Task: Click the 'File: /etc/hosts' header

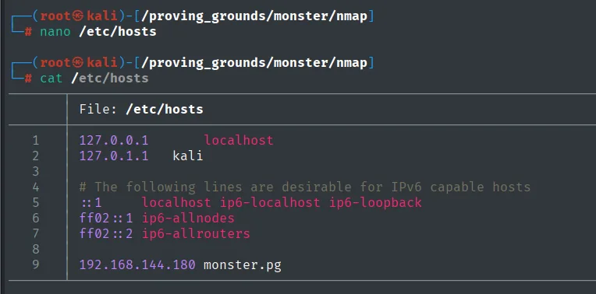Action: 141,110
